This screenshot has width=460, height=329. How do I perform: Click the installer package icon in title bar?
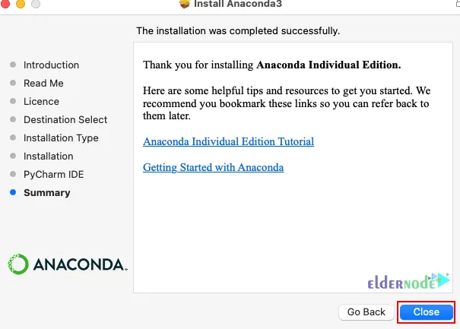185,4
